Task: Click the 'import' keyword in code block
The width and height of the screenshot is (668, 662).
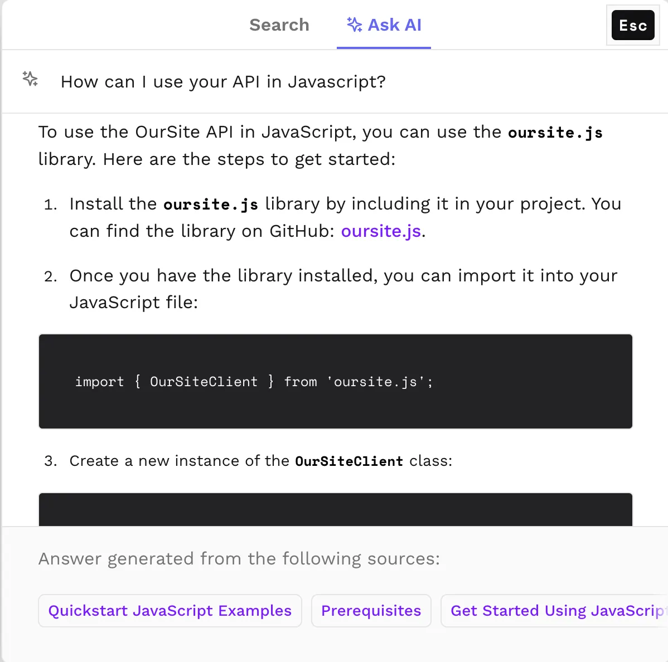Action: (99, 382)
